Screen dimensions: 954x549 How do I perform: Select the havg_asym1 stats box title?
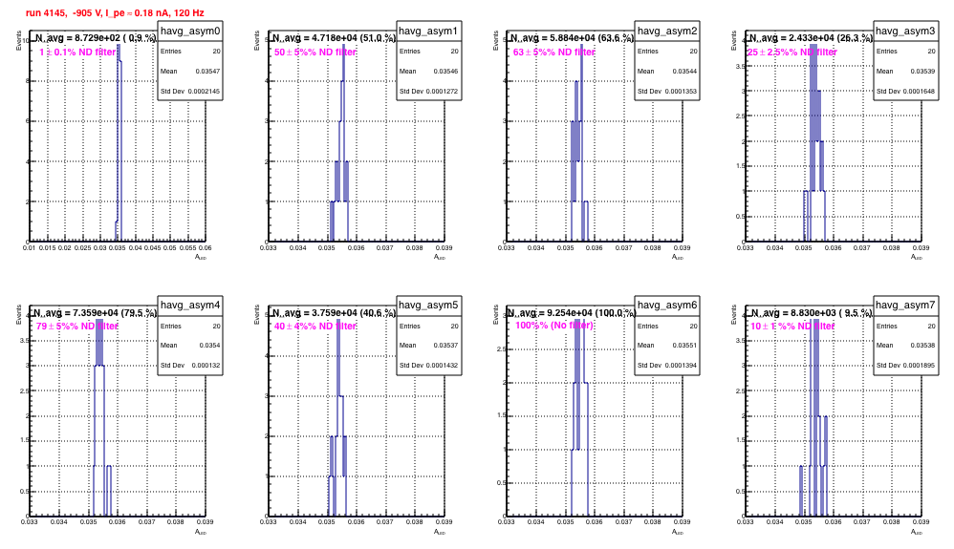click(428, 31)
